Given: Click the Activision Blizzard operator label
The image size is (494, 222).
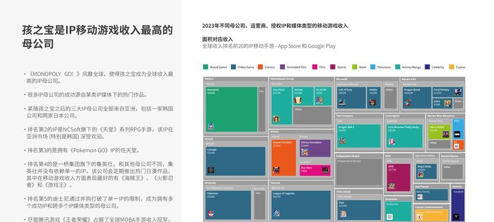Looking at the screenshot, I should 347,84.
